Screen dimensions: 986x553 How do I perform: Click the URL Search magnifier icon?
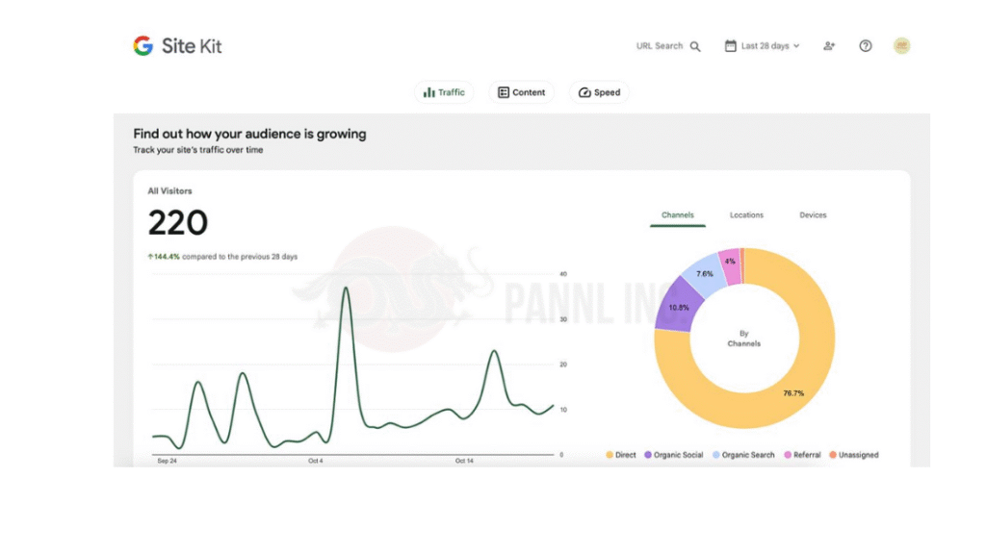tap(695, 46)
